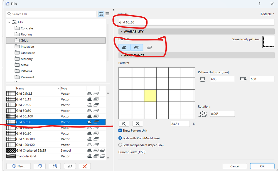
Task: Select Scale Independent (Paper Size)
Action: [x=120, y=145]
